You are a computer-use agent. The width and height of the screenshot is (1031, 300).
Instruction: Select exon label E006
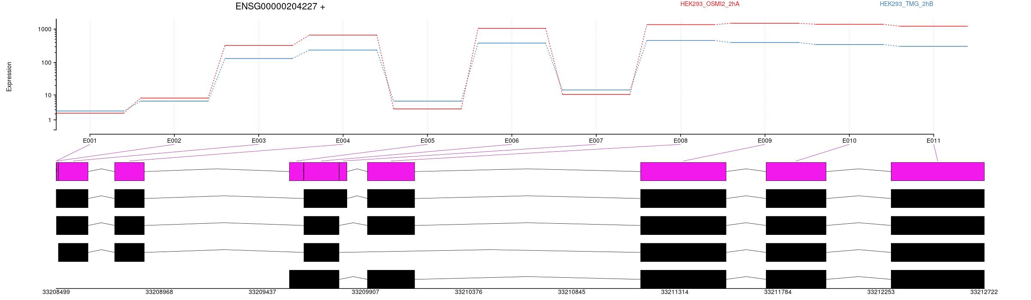coord(512,141)
